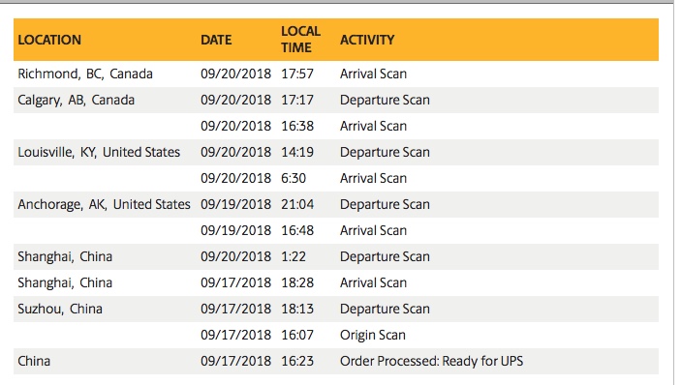681x385 pixels.
Task: Select the 18:28 Arrival Scan time cell
Action: [x=297, y=282]
